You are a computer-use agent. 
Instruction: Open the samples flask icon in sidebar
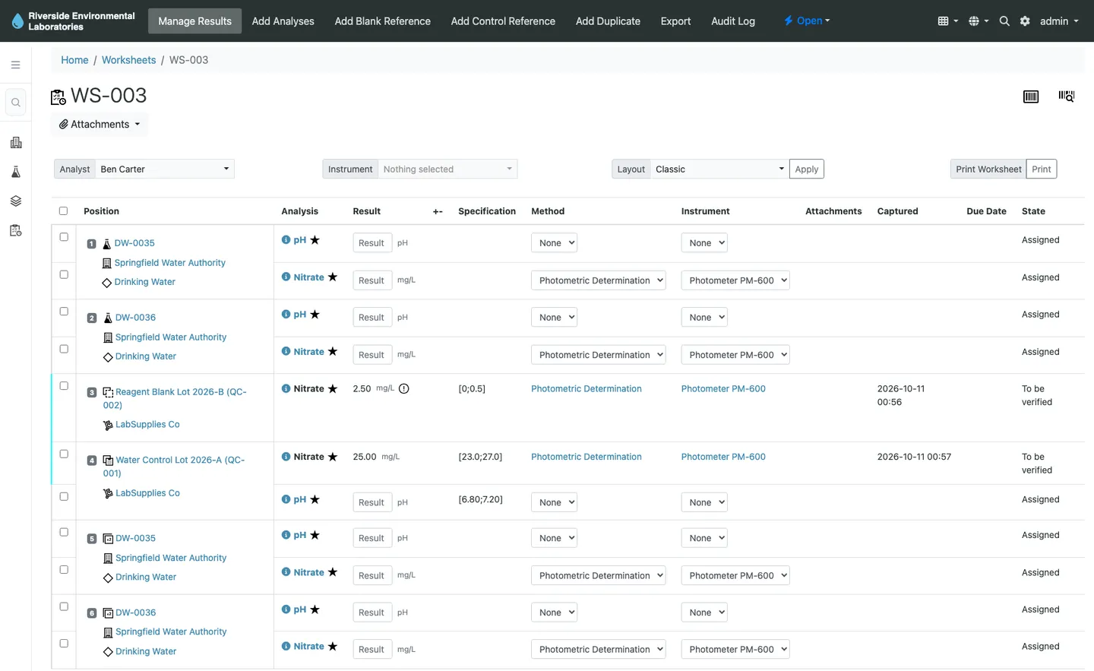(x=16, y=172)
